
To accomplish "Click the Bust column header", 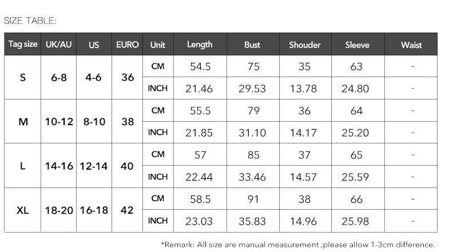I will coord(252,45).
